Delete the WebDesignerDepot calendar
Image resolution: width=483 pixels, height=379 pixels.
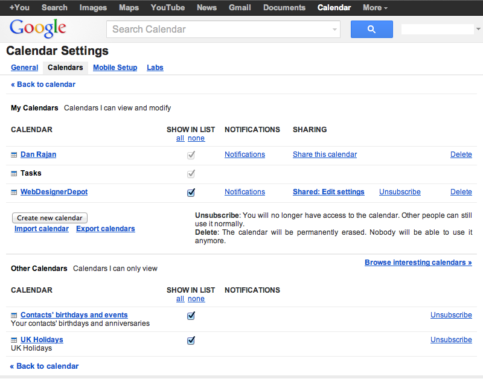click(461, 192)
